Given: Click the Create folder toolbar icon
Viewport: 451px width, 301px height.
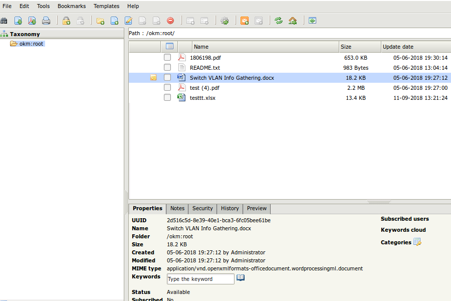Looking at the screenshot, I should coord(100,21).
